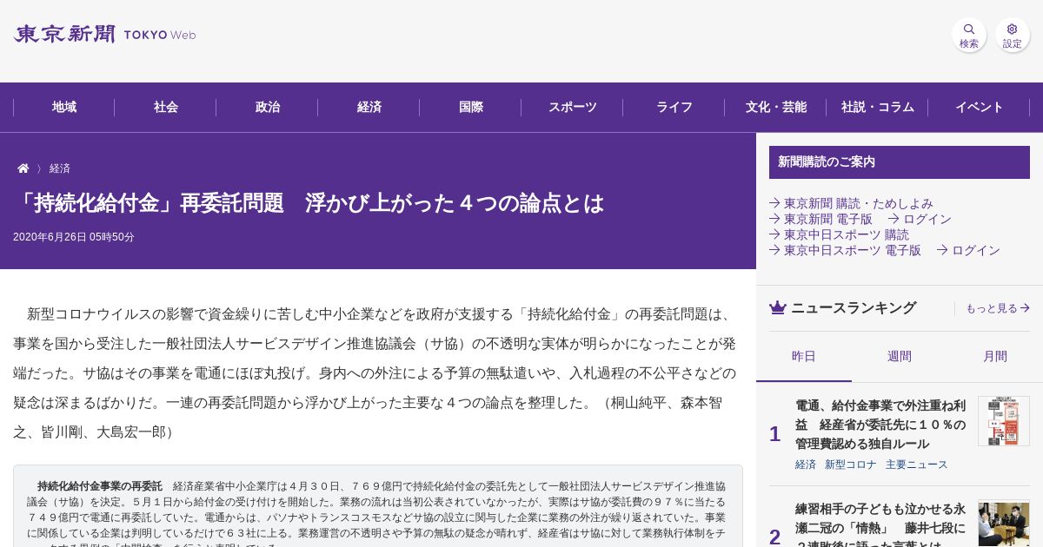
Task: Click もっと見る ranking link
Action: (998, 308)
